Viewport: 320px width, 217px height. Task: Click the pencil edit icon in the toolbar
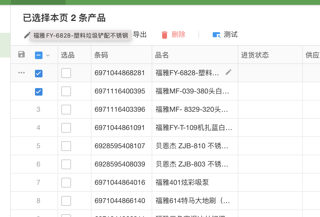pyautogui.click(x=27, y=35)
